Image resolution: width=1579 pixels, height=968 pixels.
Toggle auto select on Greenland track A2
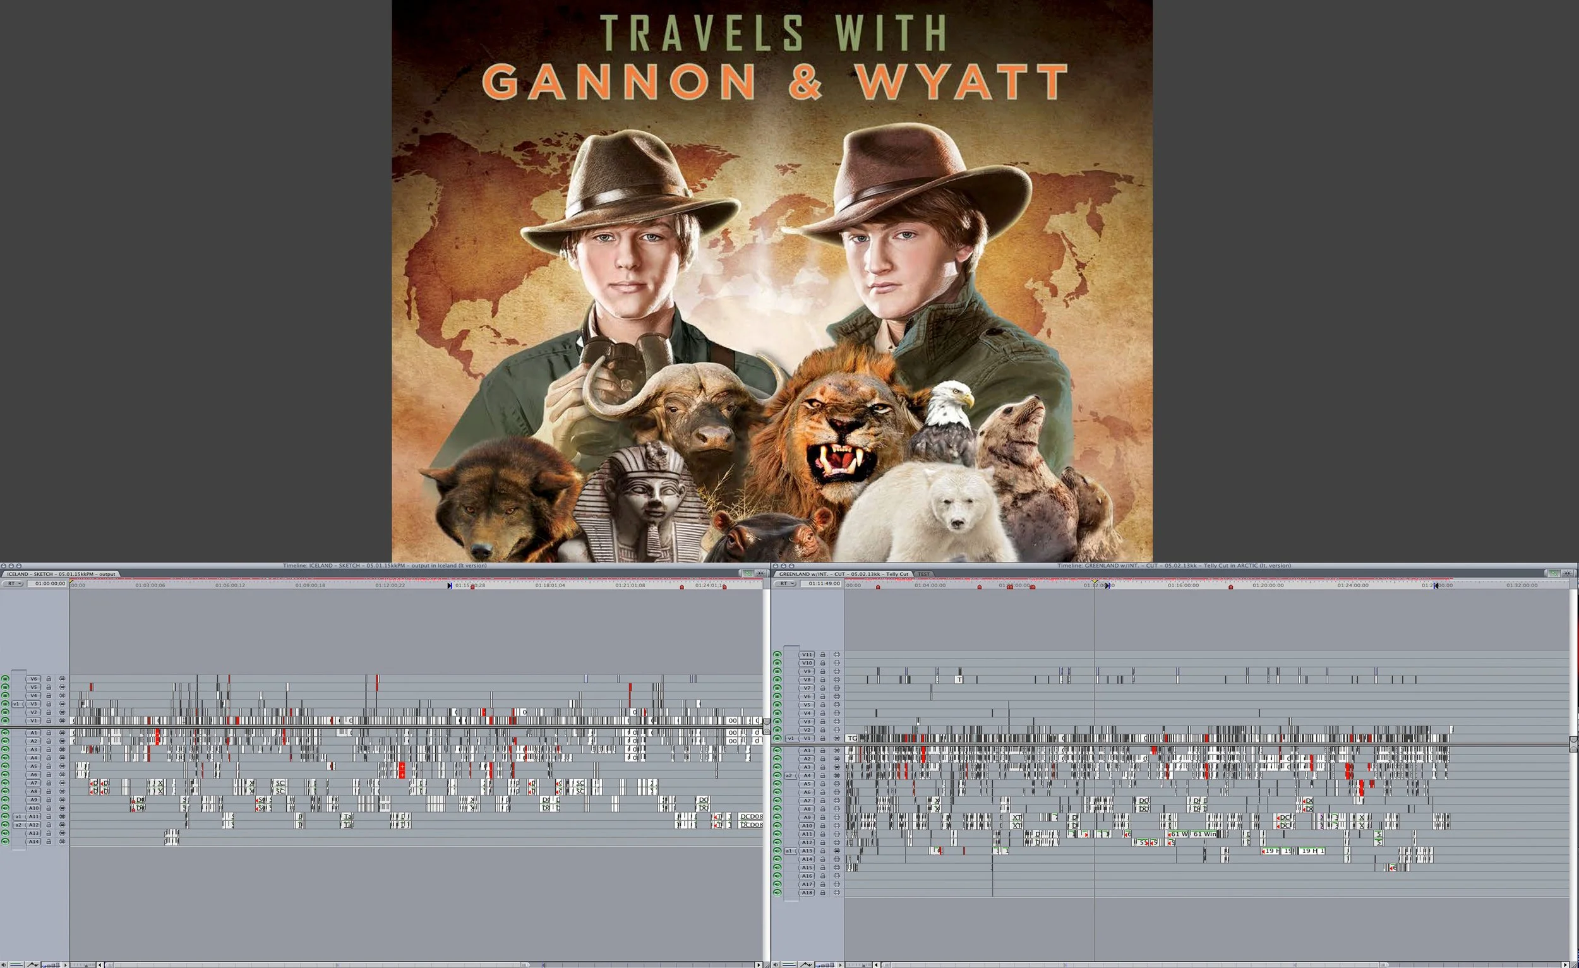[x=836, y=758]
